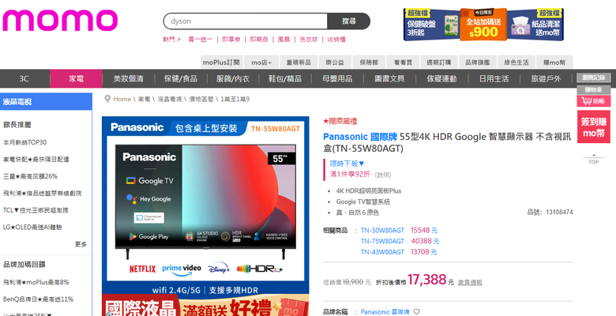Click the 收納櫃 hot keyword
This screenshot has width=616, height=316.
336,39
